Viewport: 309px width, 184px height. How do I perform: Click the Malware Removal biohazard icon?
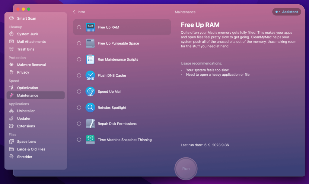11,65
